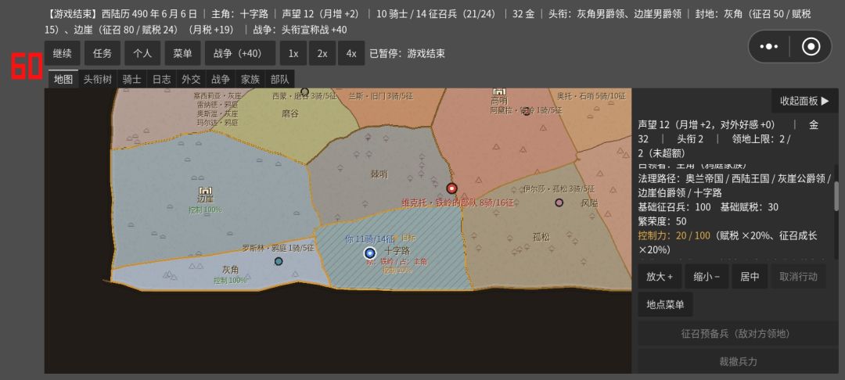Center the map with 居中
This screenshot has width=845, height=380.
pos(750,277)
